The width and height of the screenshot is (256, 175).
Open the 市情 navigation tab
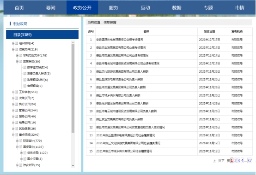[240, 8]
